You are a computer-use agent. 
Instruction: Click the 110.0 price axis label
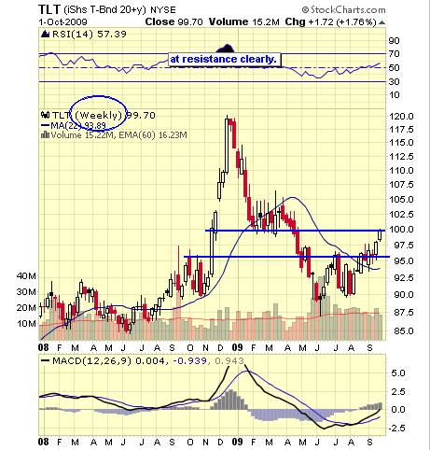[401, 171]
